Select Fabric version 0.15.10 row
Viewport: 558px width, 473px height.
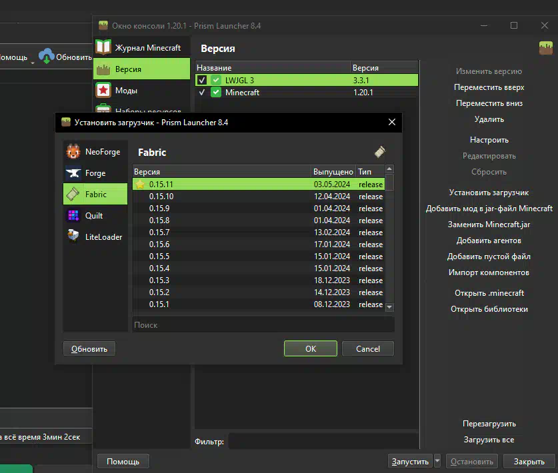pos(259,197)
